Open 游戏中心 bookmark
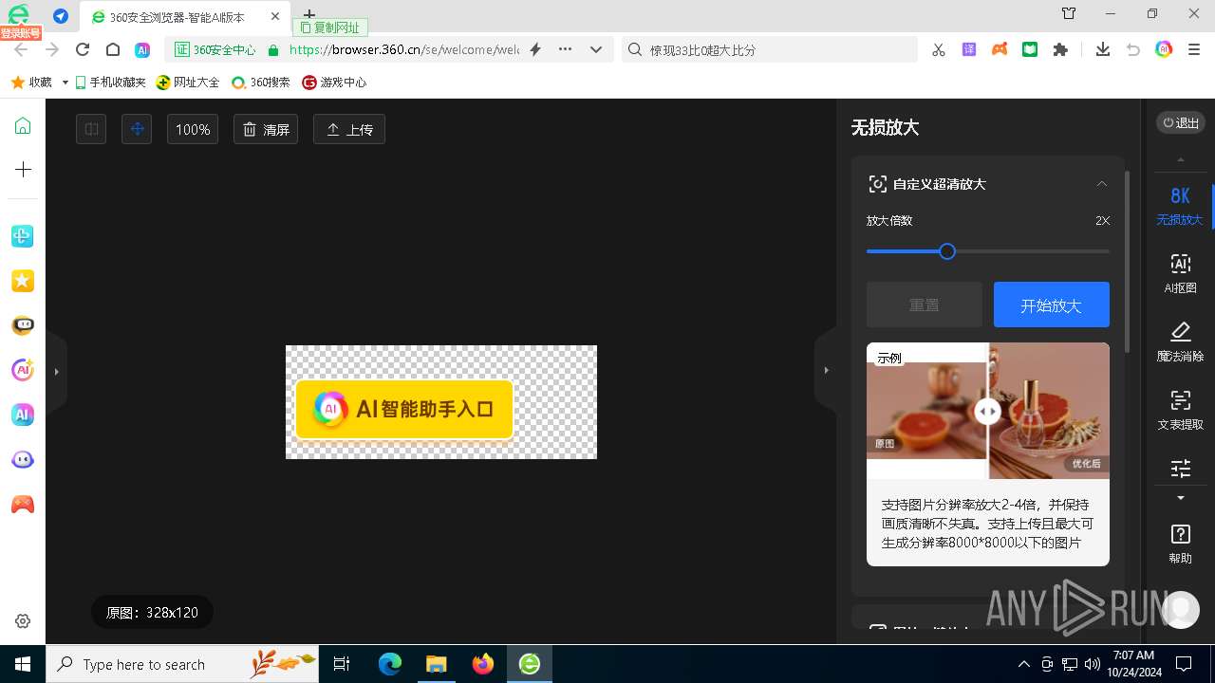1215x683 pixels. (x=334, y=83)
